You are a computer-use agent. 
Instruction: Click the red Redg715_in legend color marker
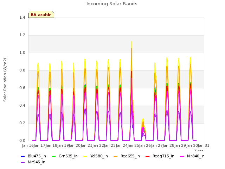tap(147, 156)
